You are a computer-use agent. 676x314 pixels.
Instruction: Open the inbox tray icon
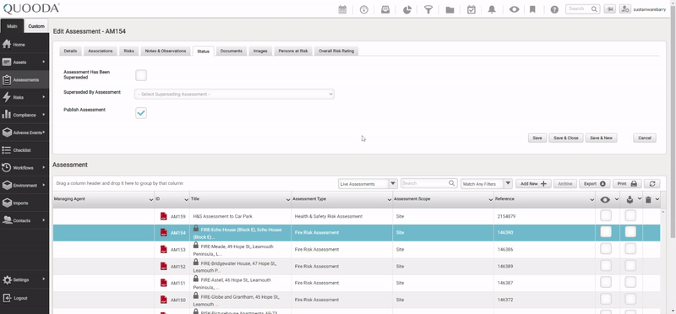[x=385, y=9]
